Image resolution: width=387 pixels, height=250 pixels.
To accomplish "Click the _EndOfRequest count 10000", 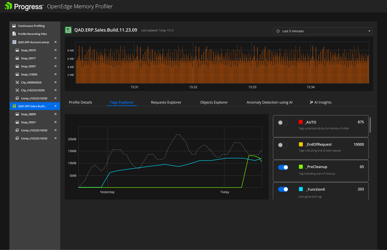I will click(x=359, y=144).
